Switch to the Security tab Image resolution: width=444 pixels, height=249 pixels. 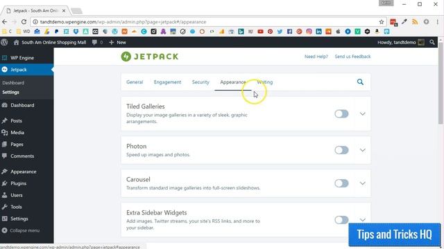coord(200,82)
